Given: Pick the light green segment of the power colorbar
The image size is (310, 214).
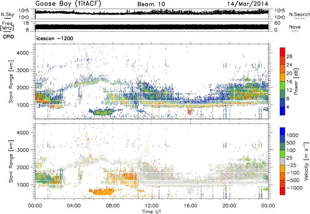Looking at the screenshot, I should click(x=282, y=86).
